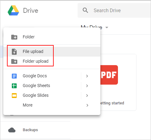Open the My Drive dropdown arrow
The image size is (151, 140).
pyautogui.click(x=107, y=27)
